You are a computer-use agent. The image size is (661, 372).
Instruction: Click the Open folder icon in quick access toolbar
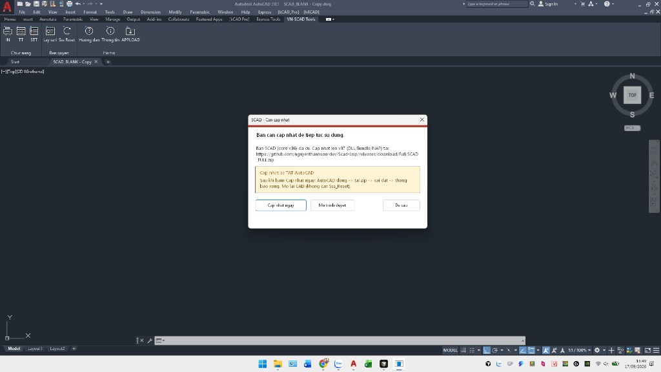click(x=28, y=4)
